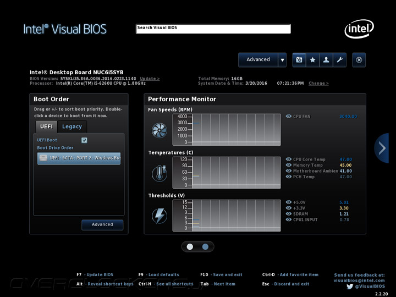Image resolution: width=396 pixels, height=297 pixels.
Task: Click the Boot Drive Order label
Action: (56, 148)
